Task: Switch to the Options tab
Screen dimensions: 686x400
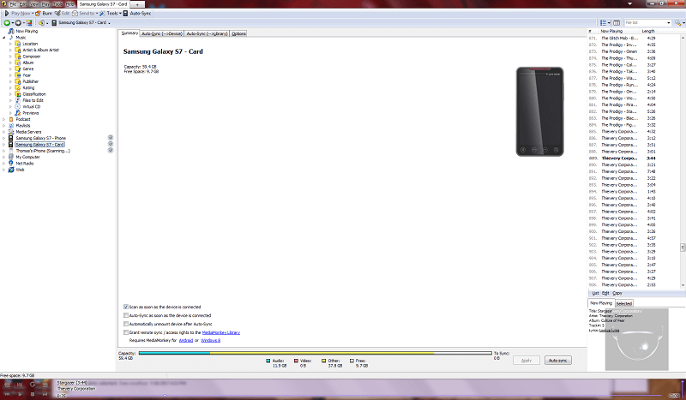Action: pyautogui.click(x=239, y=33)
